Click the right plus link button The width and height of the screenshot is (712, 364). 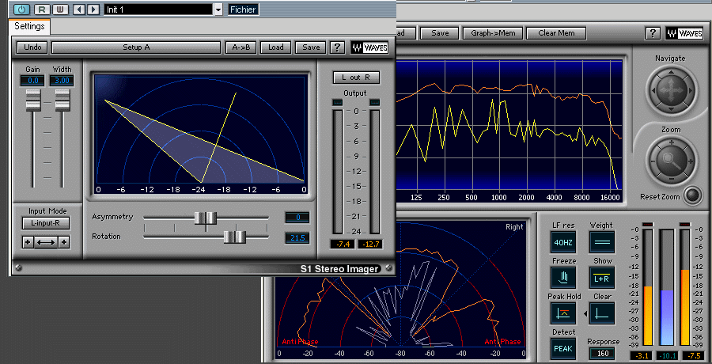[x=64, y=243]
